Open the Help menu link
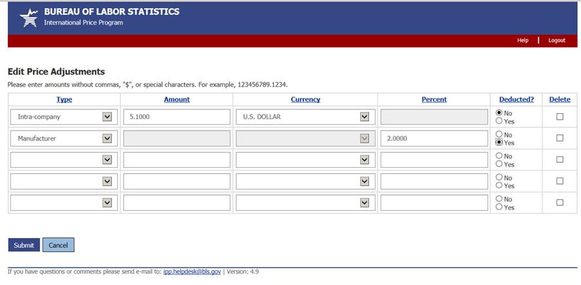This screenshot has width=581, height=285. [x=523, y=41]
